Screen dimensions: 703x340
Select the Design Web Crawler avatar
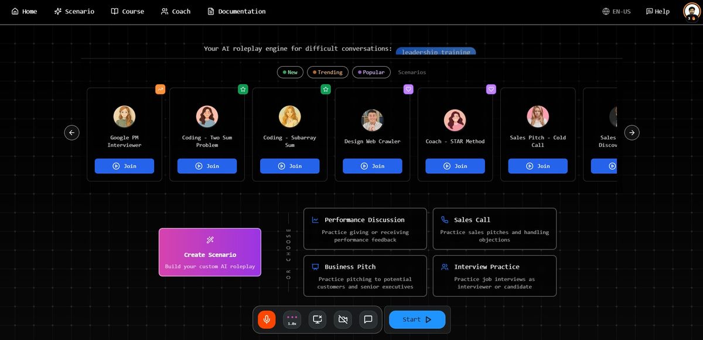[372, 121]
